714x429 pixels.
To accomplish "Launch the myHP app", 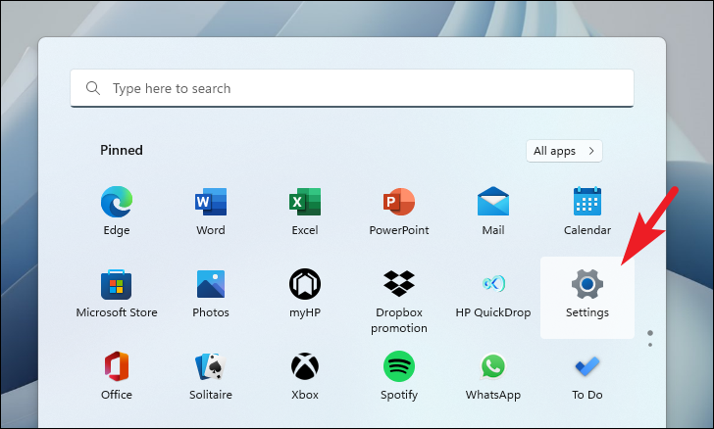I will click(x=305, y=293).
